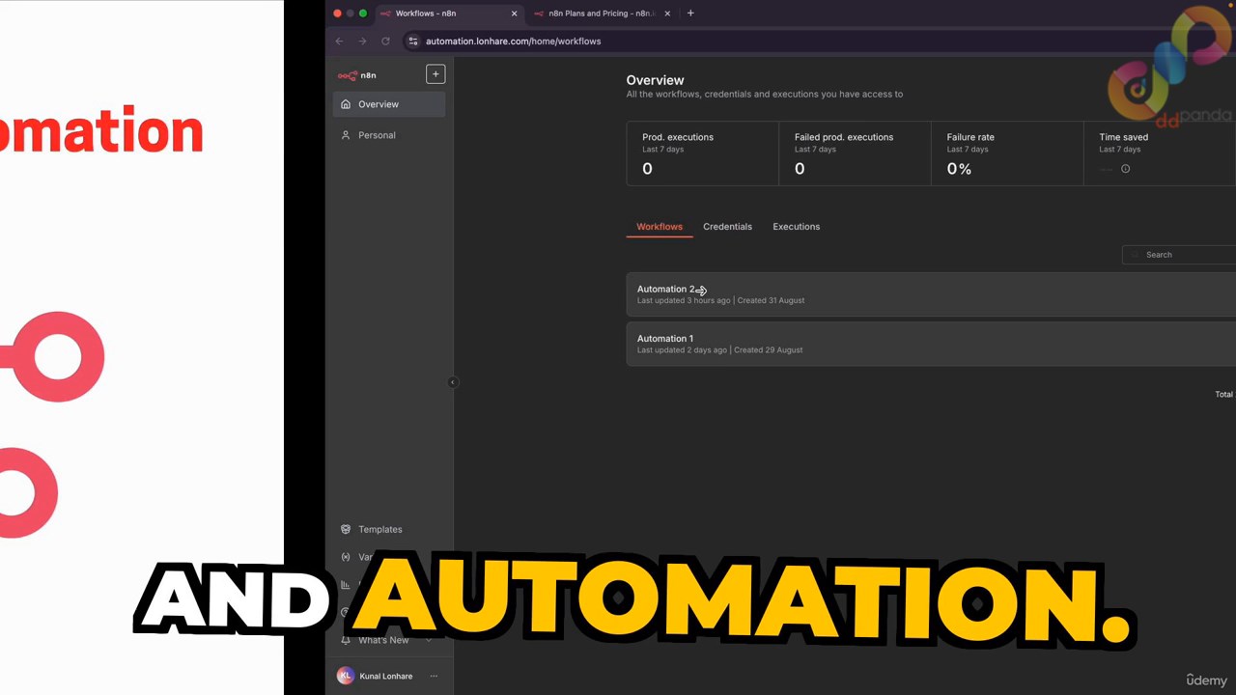Click the '0%' failure rate value
The width and height of the screenshot is (1236, 695).
click(x=959, y=169)
